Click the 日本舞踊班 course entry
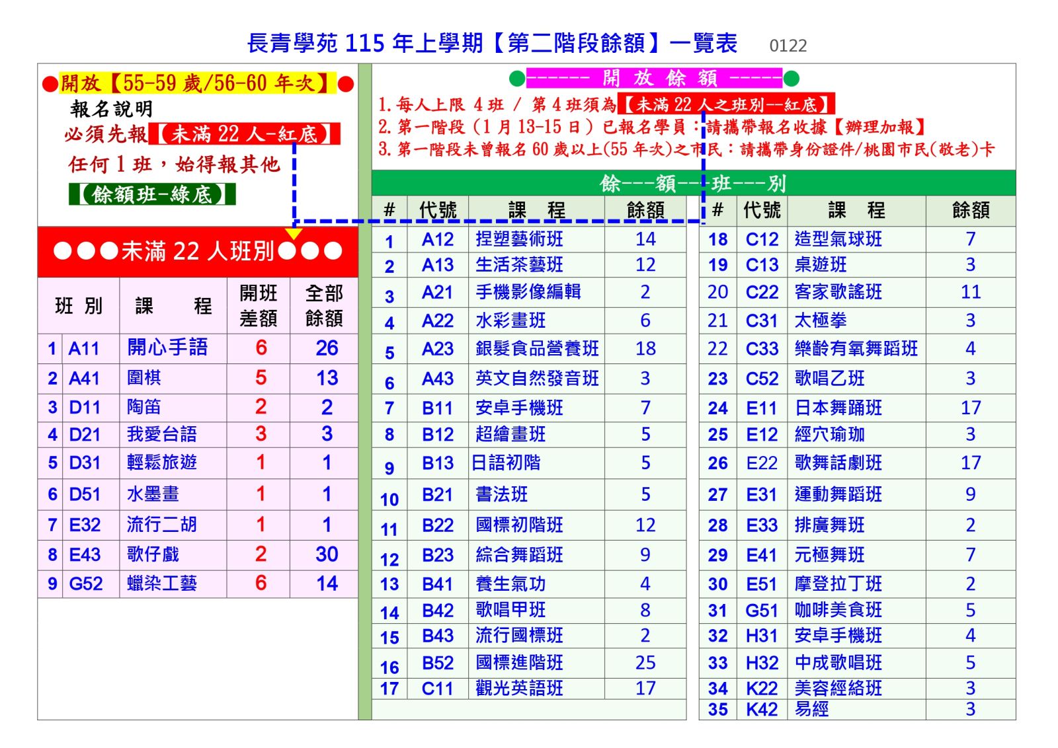This screenshot has width=1058, height=748. click(838, 408)
